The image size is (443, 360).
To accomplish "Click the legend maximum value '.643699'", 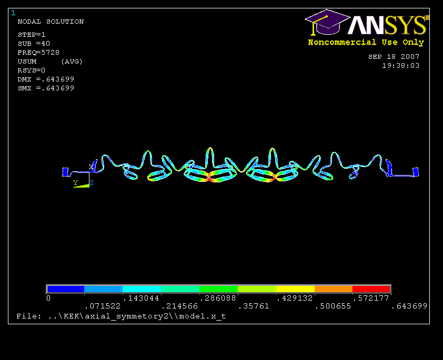I will tap(409, 306).
